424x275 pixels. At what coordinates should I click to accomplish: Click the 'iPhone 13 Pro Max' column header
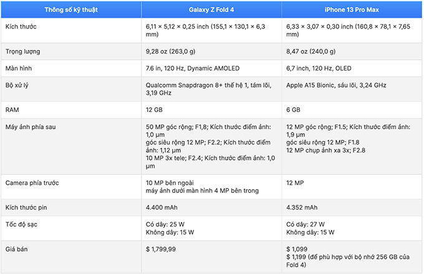pyautogui.click(x=352, y=10)
